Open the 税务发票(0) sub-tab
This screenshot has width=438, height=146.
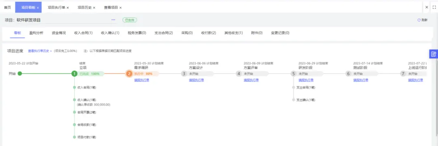pos(137,33)
